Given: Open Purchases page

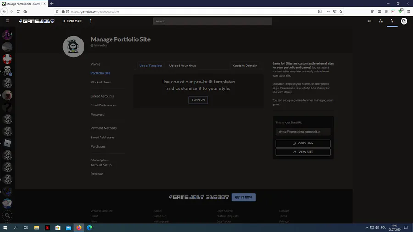Looking at the screenshot, I should click(98, 146).
